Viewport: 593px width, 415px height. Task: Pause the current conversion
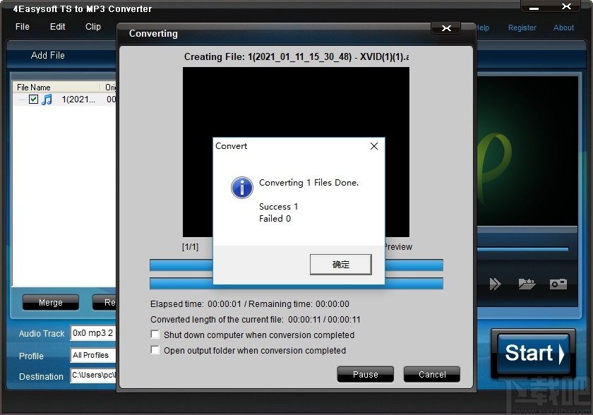pos(365,374)
